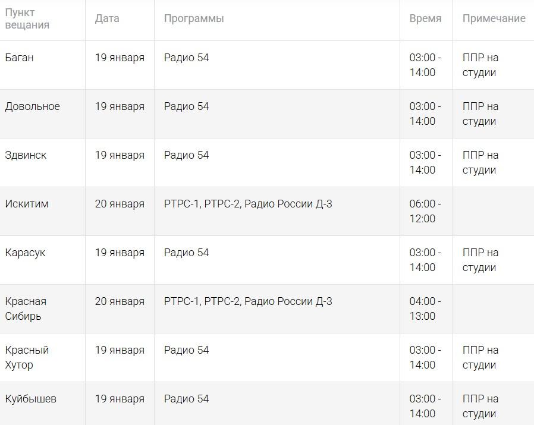Select the Красный Хутор cell
534x425 pixels.
[27, 357]
